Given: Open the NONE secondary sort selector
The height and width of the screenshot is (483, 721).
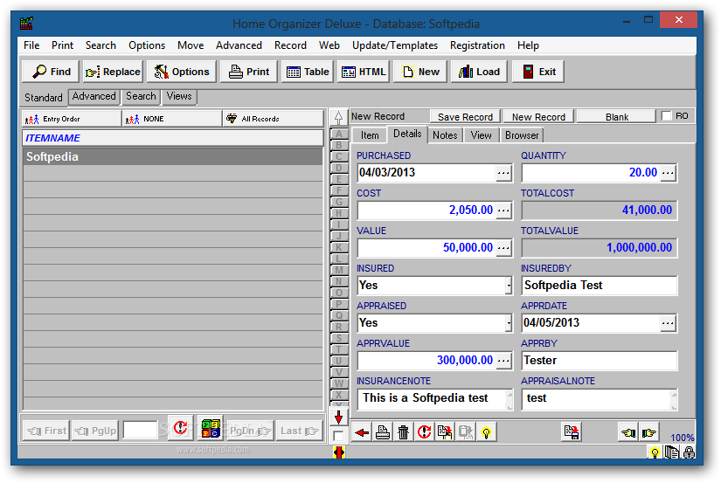Looking at the screenshot, I should 172,119.
